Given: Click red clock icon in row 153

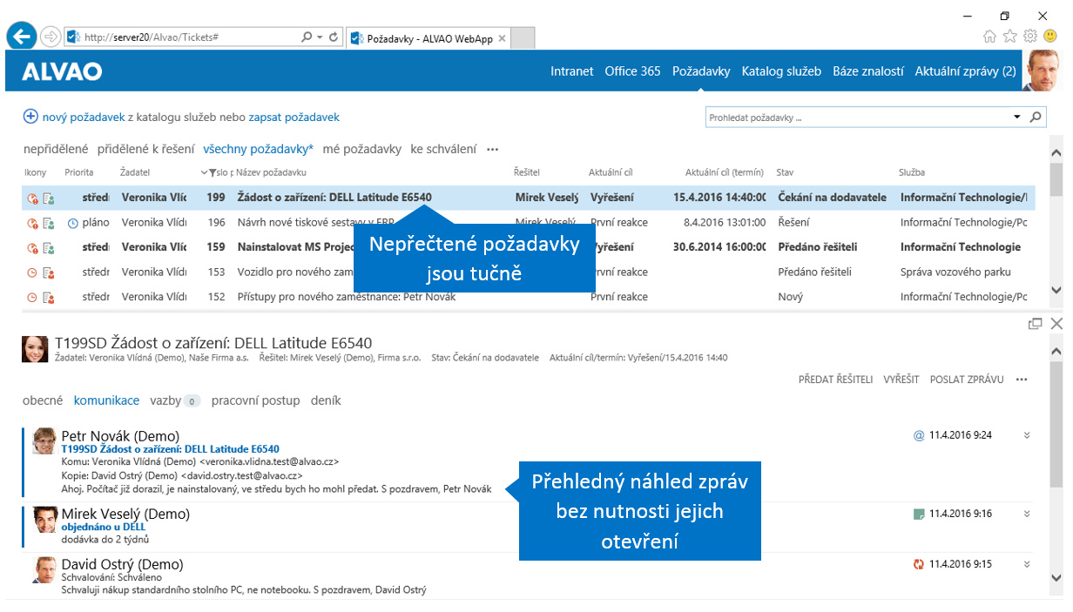Looking at the screenshot, I should 32,272.
